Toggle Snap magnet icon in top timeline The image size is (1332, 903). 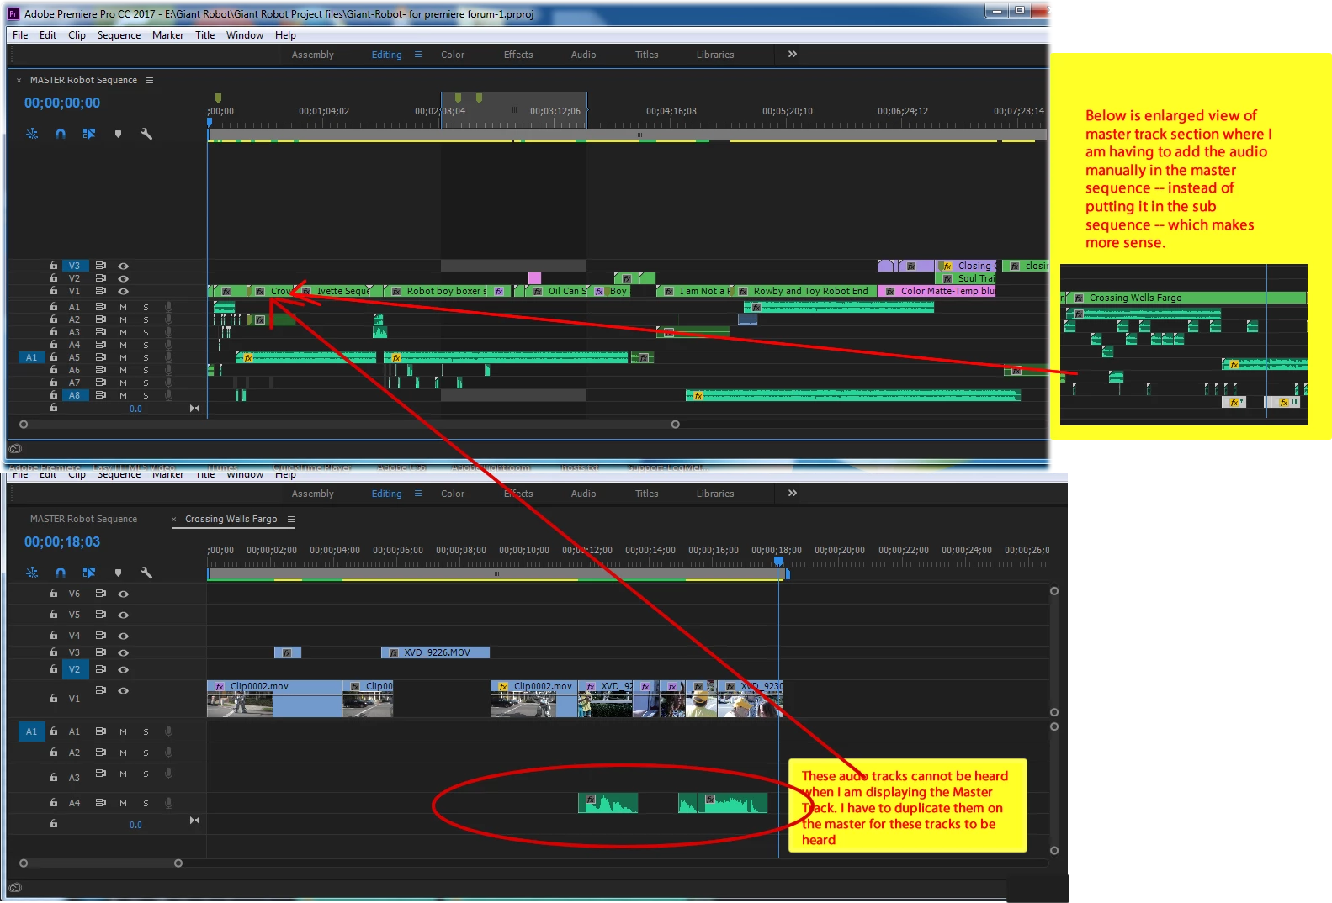point(61,134)
